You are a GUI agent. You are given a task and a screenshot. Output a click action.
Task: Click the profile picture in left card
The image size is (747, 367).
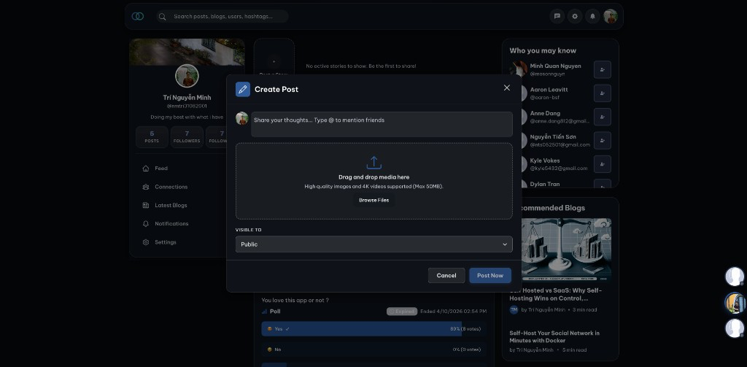tap(187, 77)
